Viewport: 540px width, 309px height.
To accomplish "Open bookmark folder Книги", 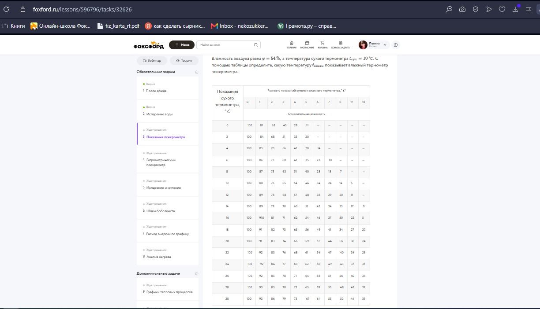I will click(x=14, y=26).
